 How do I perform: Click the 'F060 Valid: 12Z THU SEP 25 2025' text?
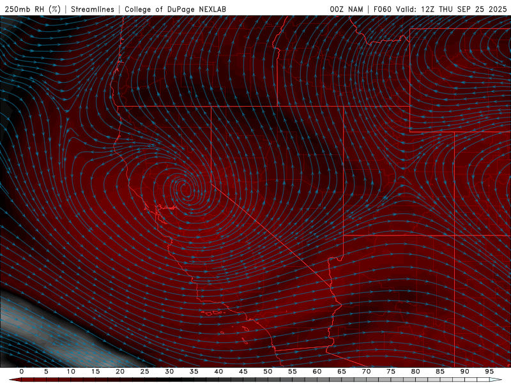(440, 9)
